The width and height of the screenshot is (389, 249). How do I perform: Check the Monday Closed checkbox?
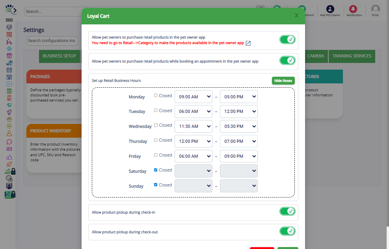tap(156, 95)
